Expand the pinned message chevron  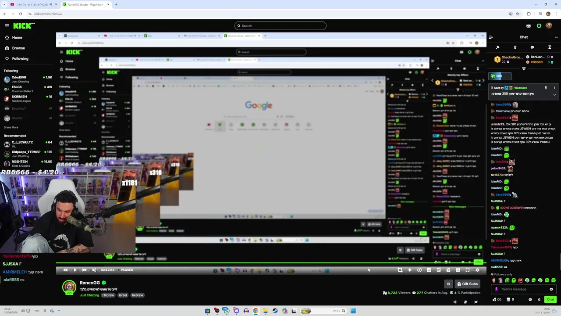[x=554, y=94]
